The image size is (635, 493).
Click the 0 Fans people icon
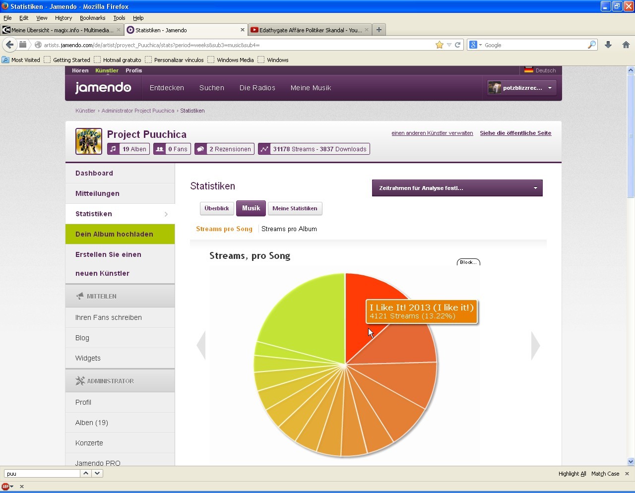[x=160, y=149]
